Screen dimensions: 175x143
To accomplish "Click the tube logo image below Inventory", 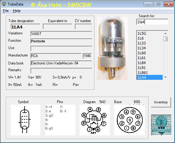I will (x=161, y=125).
